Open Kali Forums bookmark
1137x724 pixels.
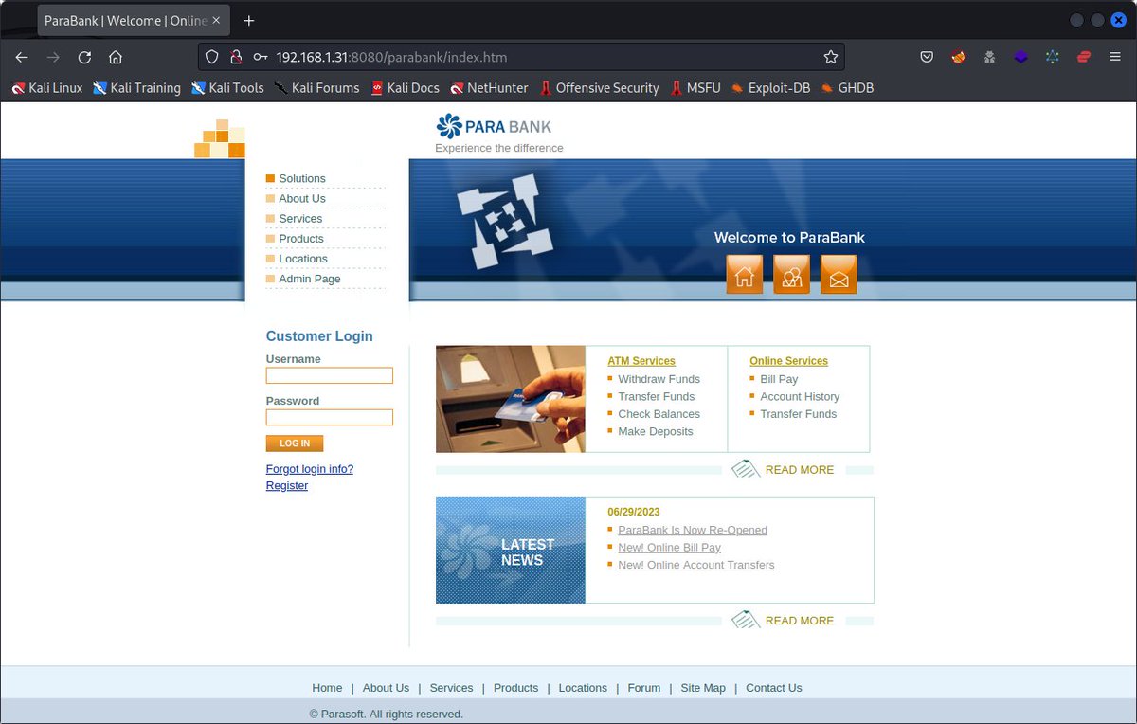click(316, 88)
